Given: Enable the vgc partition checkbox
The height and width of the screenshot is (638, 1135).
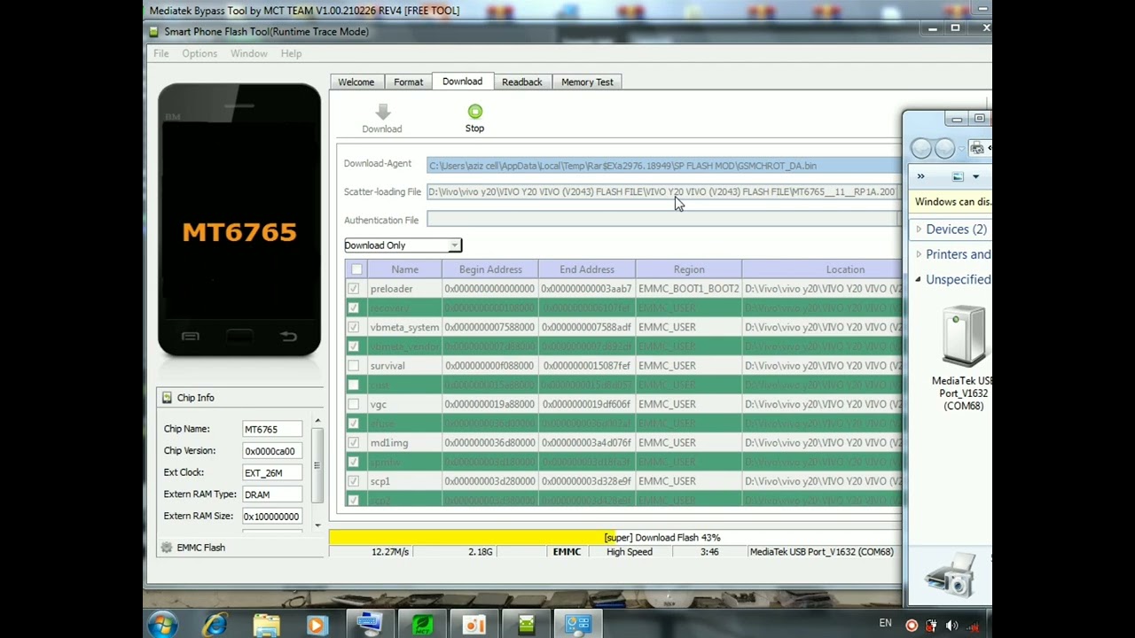Looking at the screenshot, I should point(354,404).
